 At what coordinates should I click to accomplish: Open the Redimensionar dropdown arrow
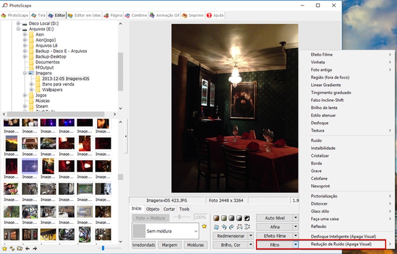tap(251, 236)
